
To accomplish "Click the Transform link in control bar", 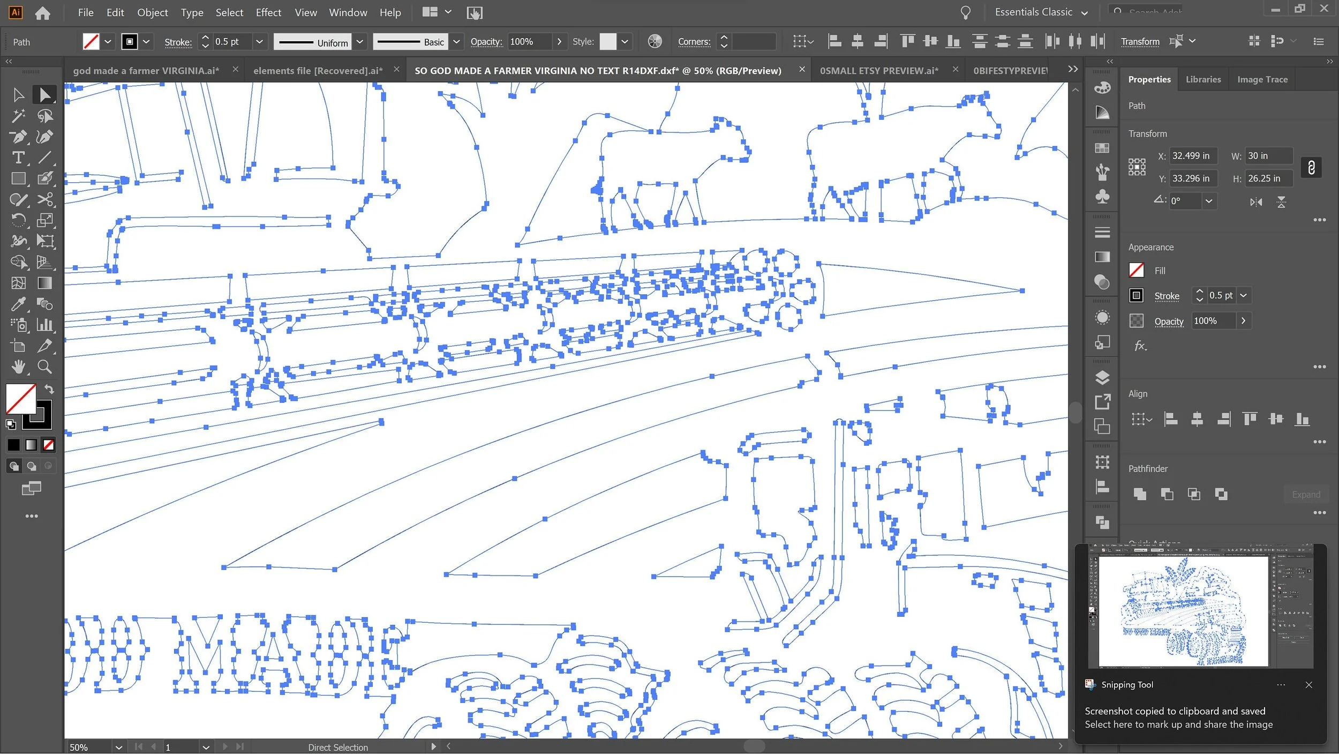I will [x=1140, y=42].
